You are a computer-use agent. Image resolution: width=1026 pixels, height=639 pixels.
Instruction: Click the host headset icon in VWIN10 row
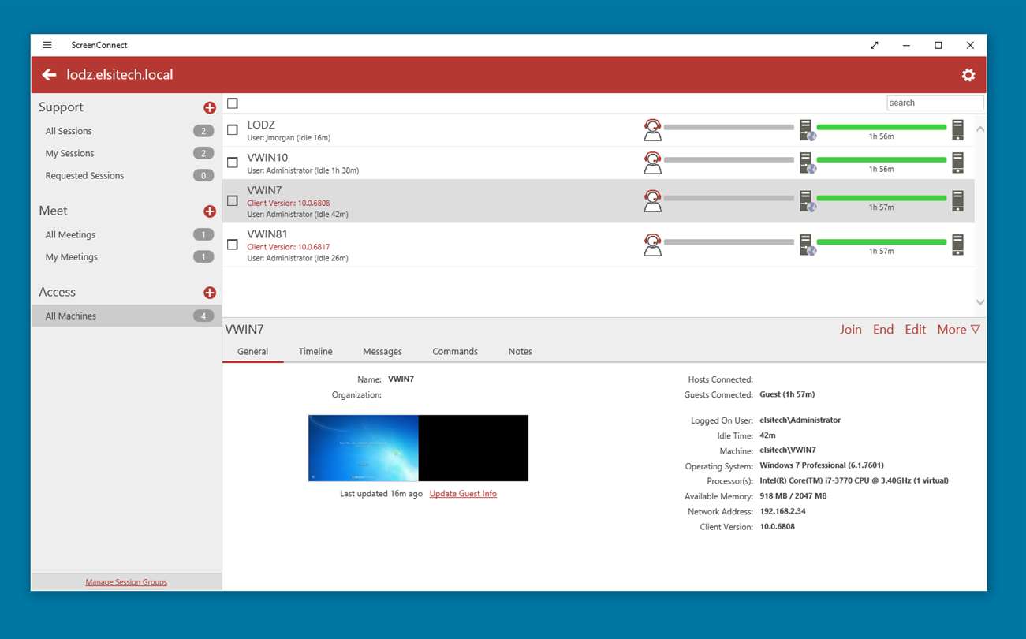click(x=652, y=163)
